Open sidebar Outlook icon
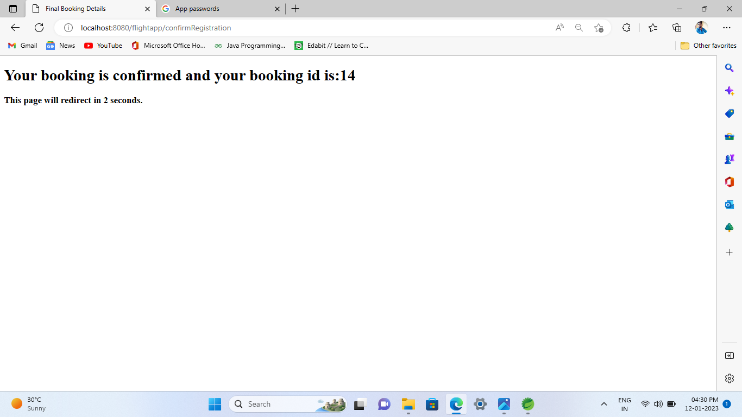742x417 pixels. click(730, 205)
